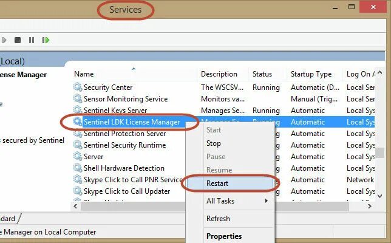The height and width of the screenshot is (243, 391).
Task: Click the Sentinel Protection Server gear icon
Action: pos(78,134)
